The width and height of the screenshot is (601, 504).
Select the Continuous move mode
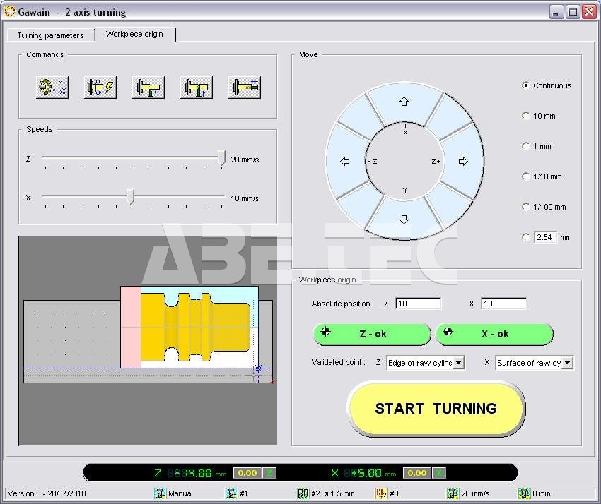click(x=525, y=85)
